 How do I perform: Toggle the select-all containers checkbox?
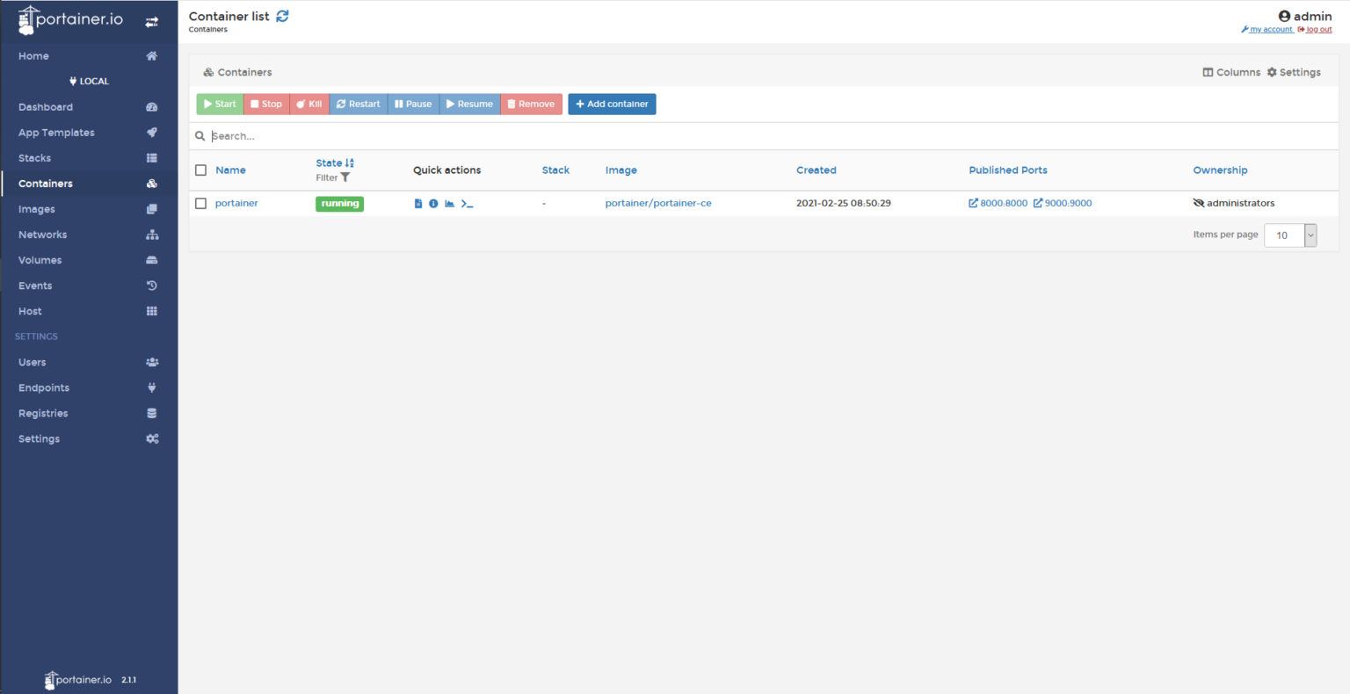pyautogui.click(x=200, y=170)
